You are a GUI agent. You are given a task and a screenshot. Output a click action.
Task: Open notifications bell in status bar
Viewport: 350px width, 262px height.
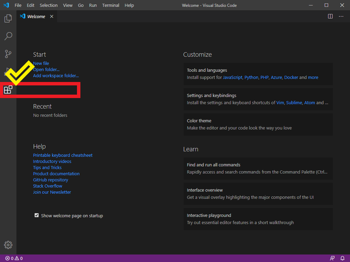342,258
